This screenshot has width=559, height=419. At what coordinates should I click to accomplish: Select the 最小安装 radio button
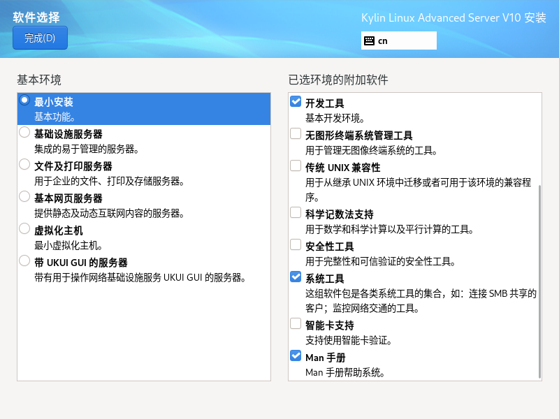[24, 101]
